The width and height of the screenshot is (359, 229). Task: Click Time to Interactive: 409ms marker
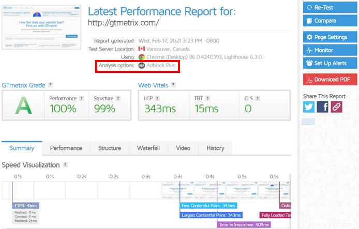(x=244, y=225)
